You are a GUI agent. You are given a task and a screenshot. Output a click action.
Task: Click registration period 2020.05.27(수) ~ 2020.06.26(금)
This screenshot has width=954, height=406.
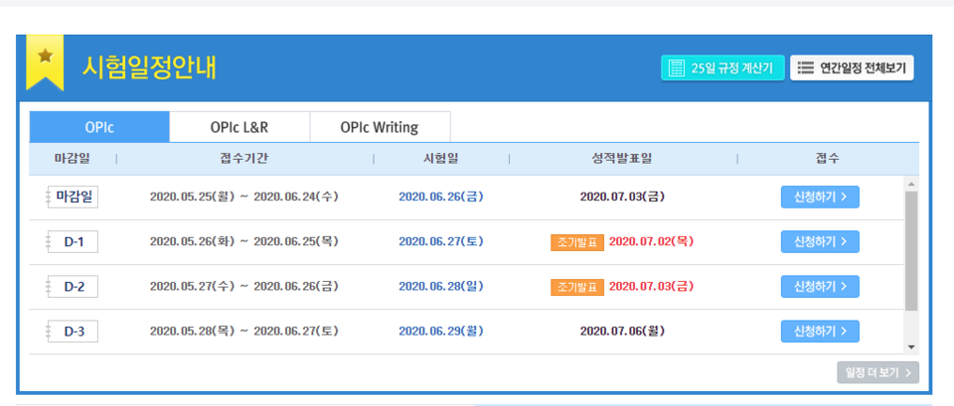pos(244,286)
